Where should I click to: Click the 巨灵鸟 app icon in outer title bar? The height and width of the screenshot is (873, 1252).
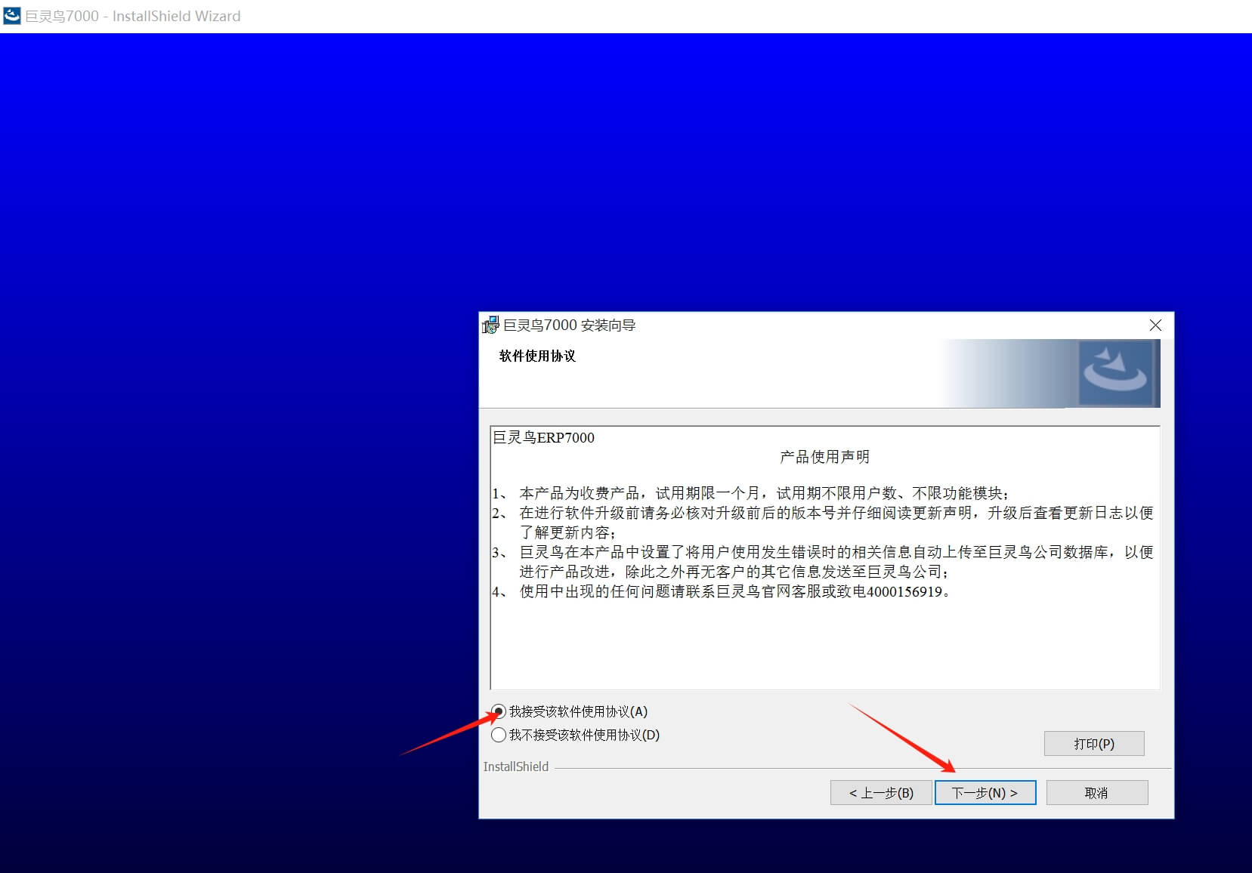tap(12, 16)
